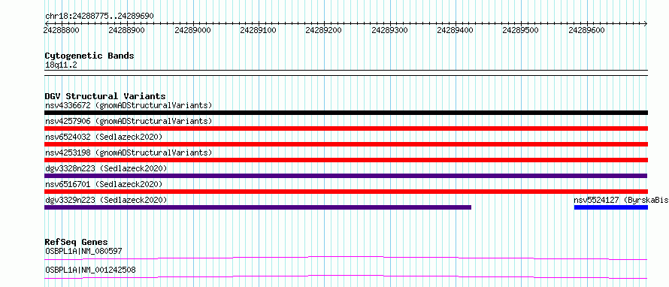669x287 pixels.
Task: Click the RefSeq Genes track title
Action: [76, 242]
